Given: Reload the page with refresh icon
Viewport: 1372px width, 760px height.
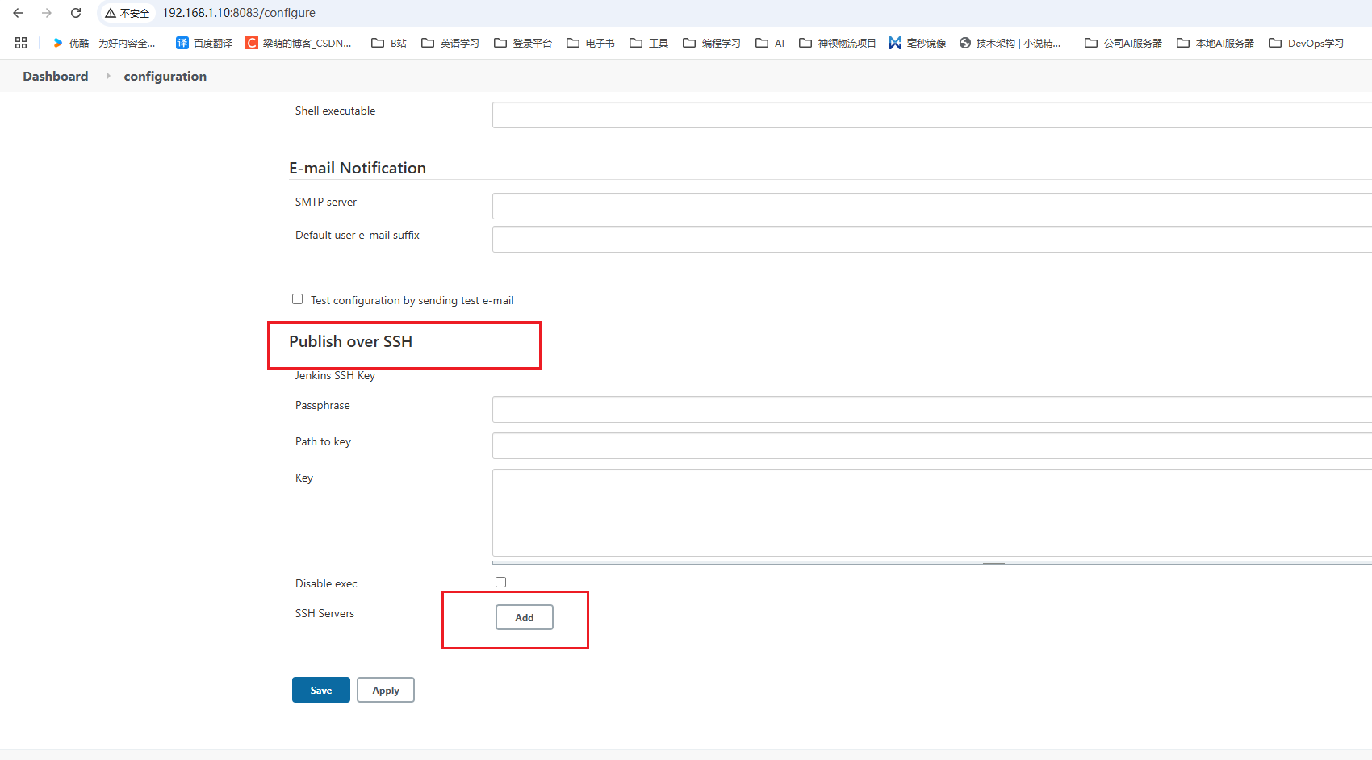Looking at the screenshot, I should click(76, 13).
